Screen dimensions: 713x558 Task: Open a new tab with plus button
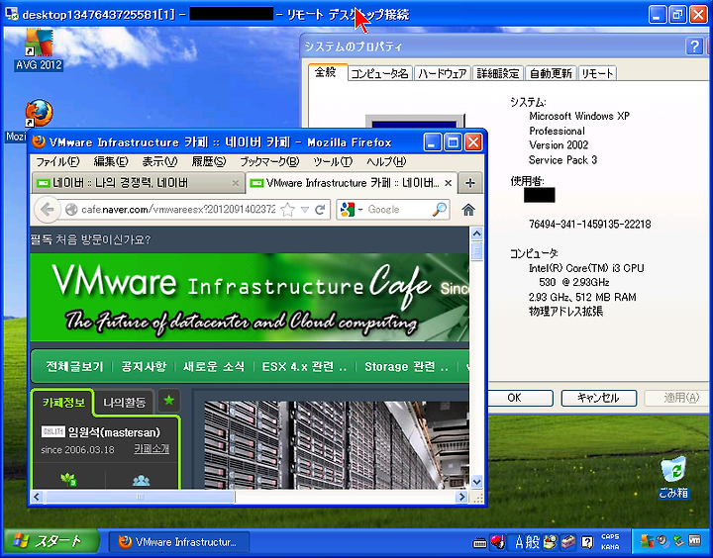pos(470,183)
